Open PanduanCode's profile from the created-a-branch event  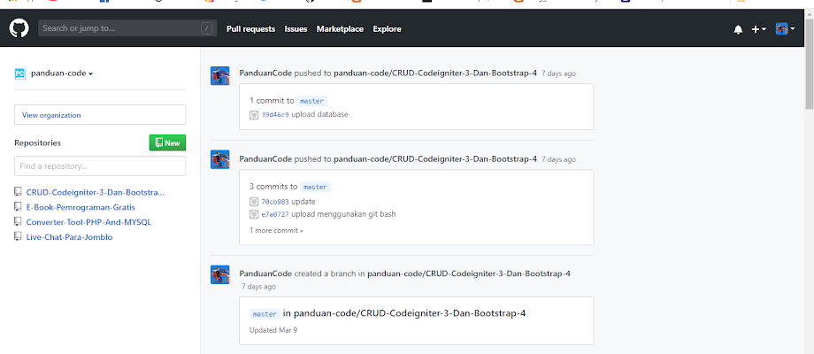[x=265, y=273]
